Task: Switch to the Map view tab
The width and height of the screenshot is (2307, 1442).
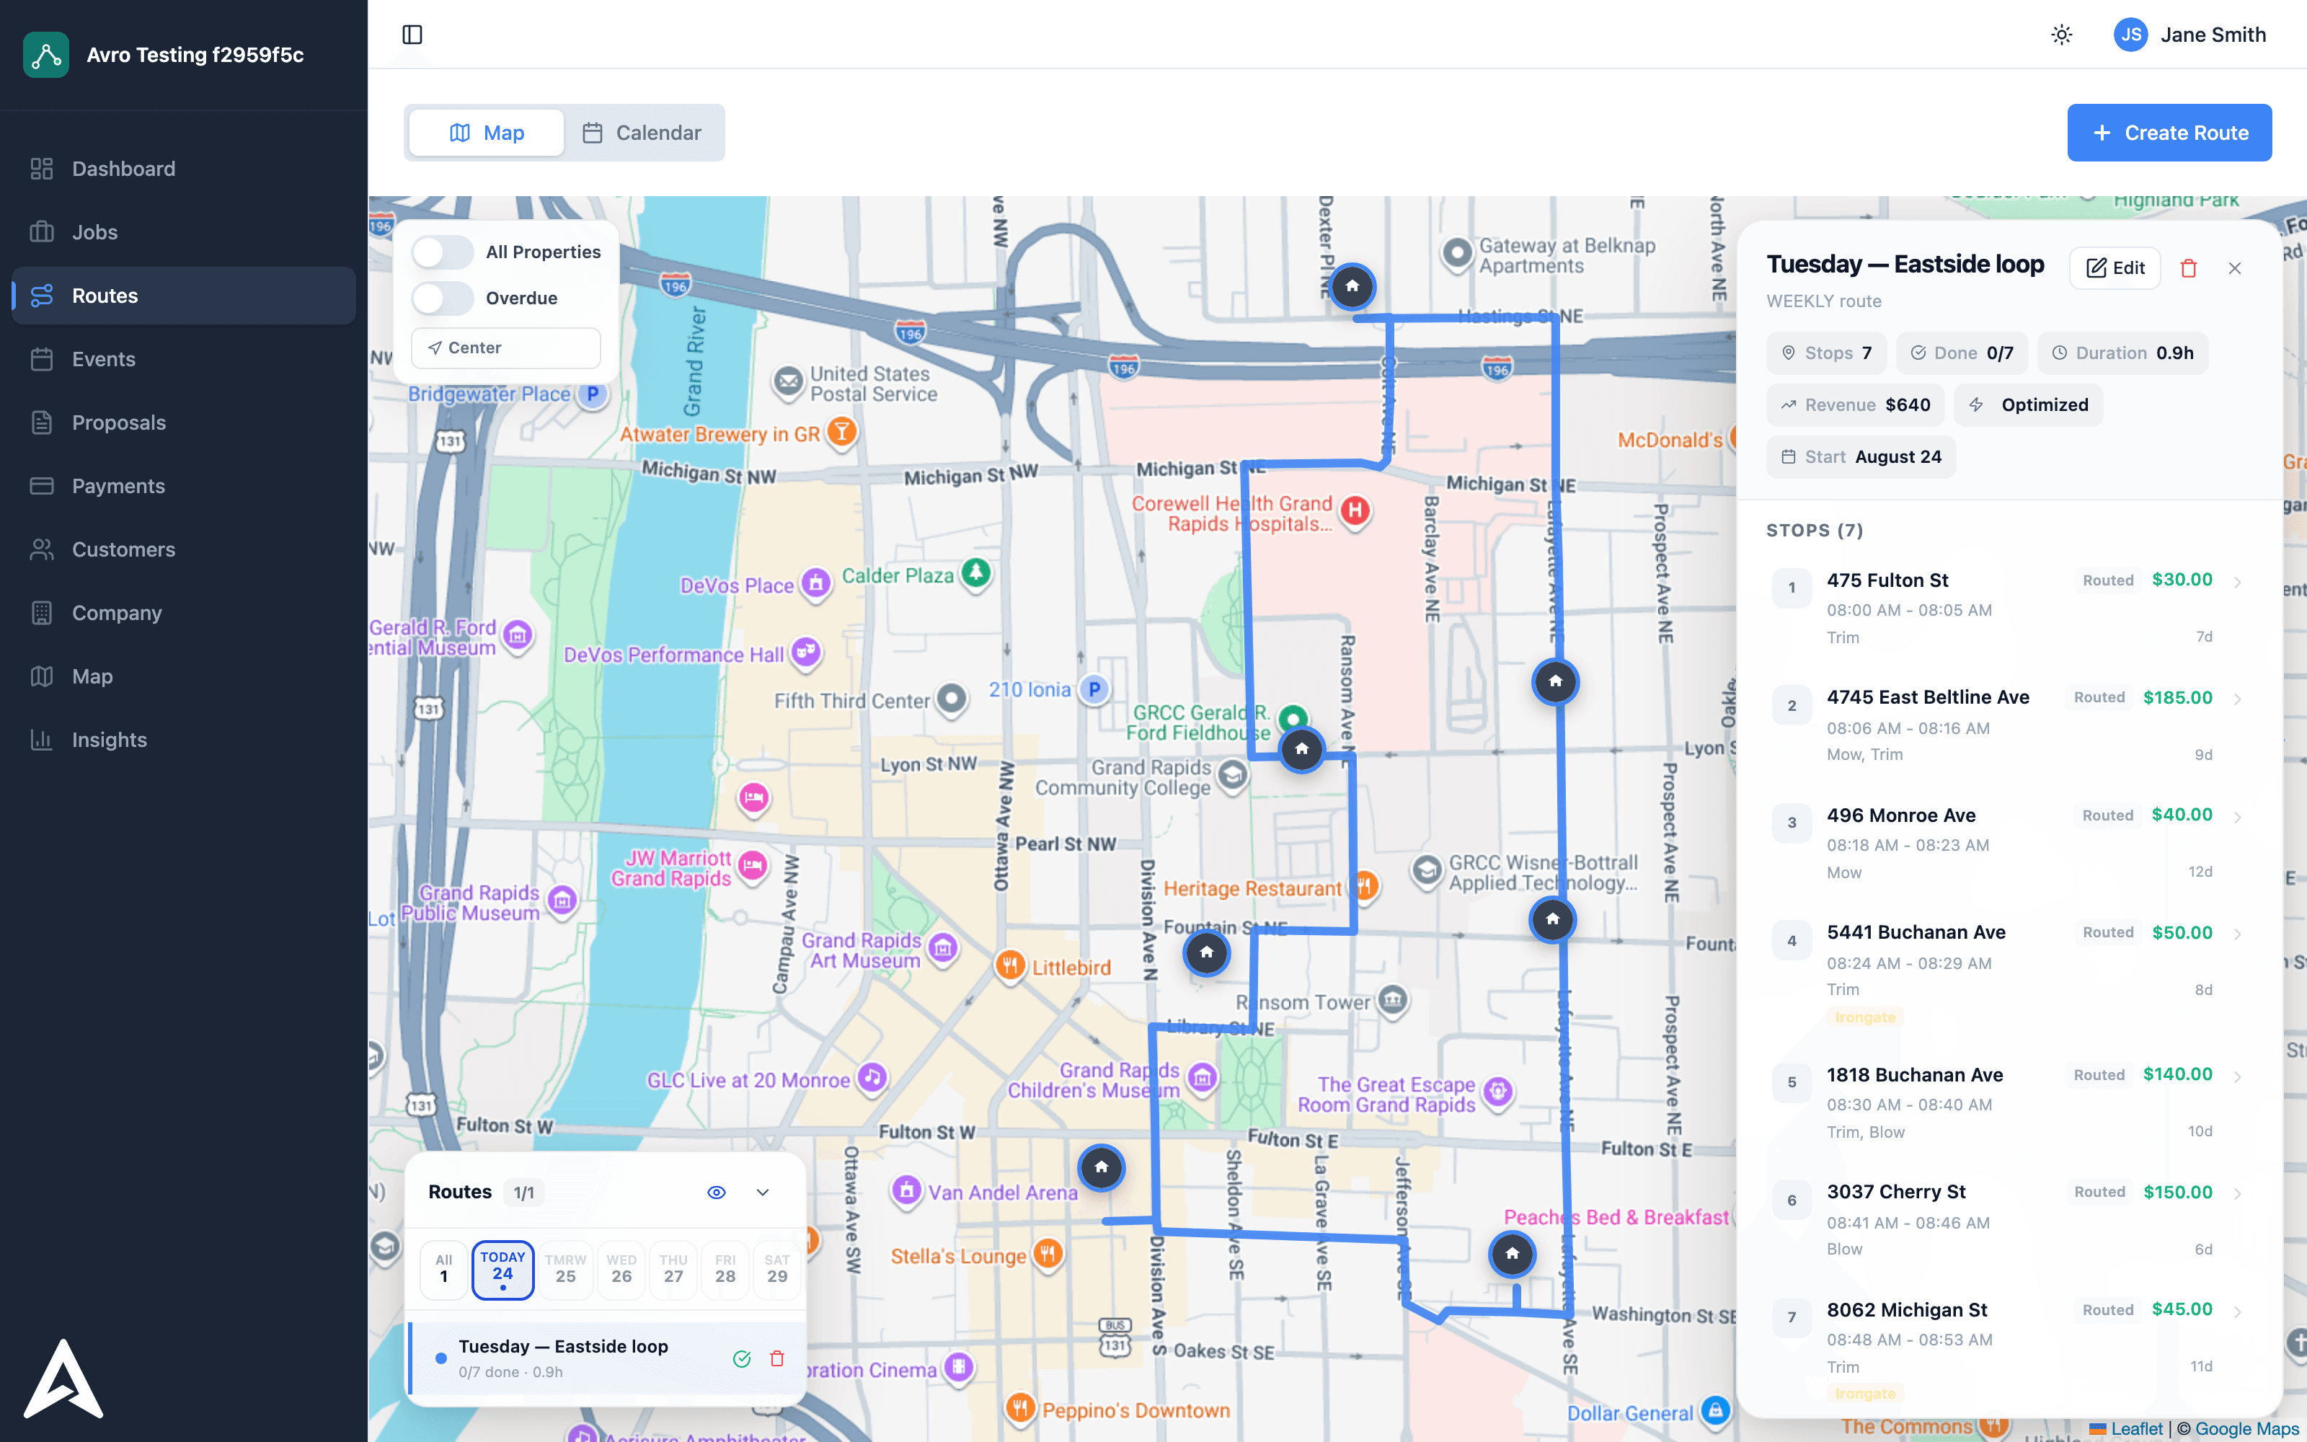Action: (486, 133)
